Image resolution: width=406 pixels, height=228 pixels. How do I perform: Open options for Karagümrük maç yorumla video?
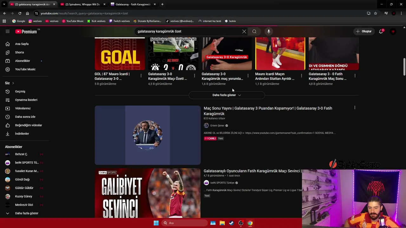point(248,76)
